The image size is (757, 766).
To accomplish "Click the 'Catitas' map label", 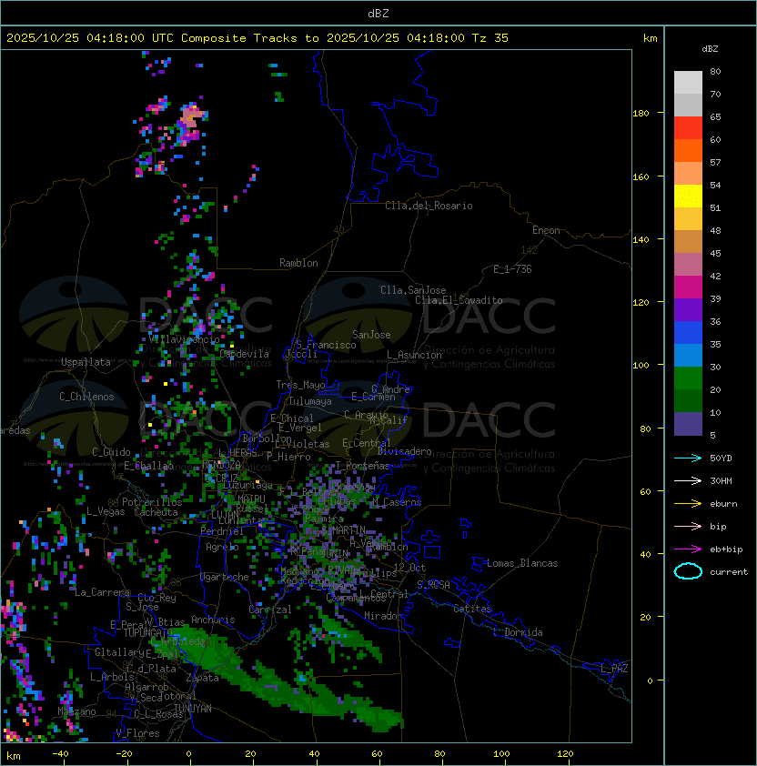I will (x=472, y=609).
